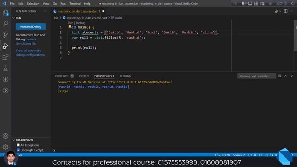297x167 pixels.
Task: Select the DEBUG CONSOLE tab
Action: [104, 76]
